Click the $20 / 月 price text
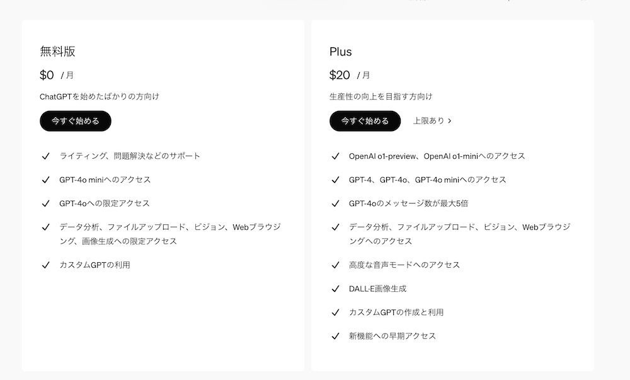 pos(349,76)
